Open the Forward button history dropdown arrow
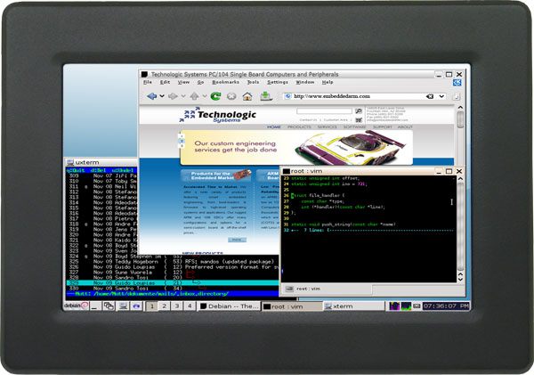The width and height of the screenshot is (534, 375). pos(183,96)
